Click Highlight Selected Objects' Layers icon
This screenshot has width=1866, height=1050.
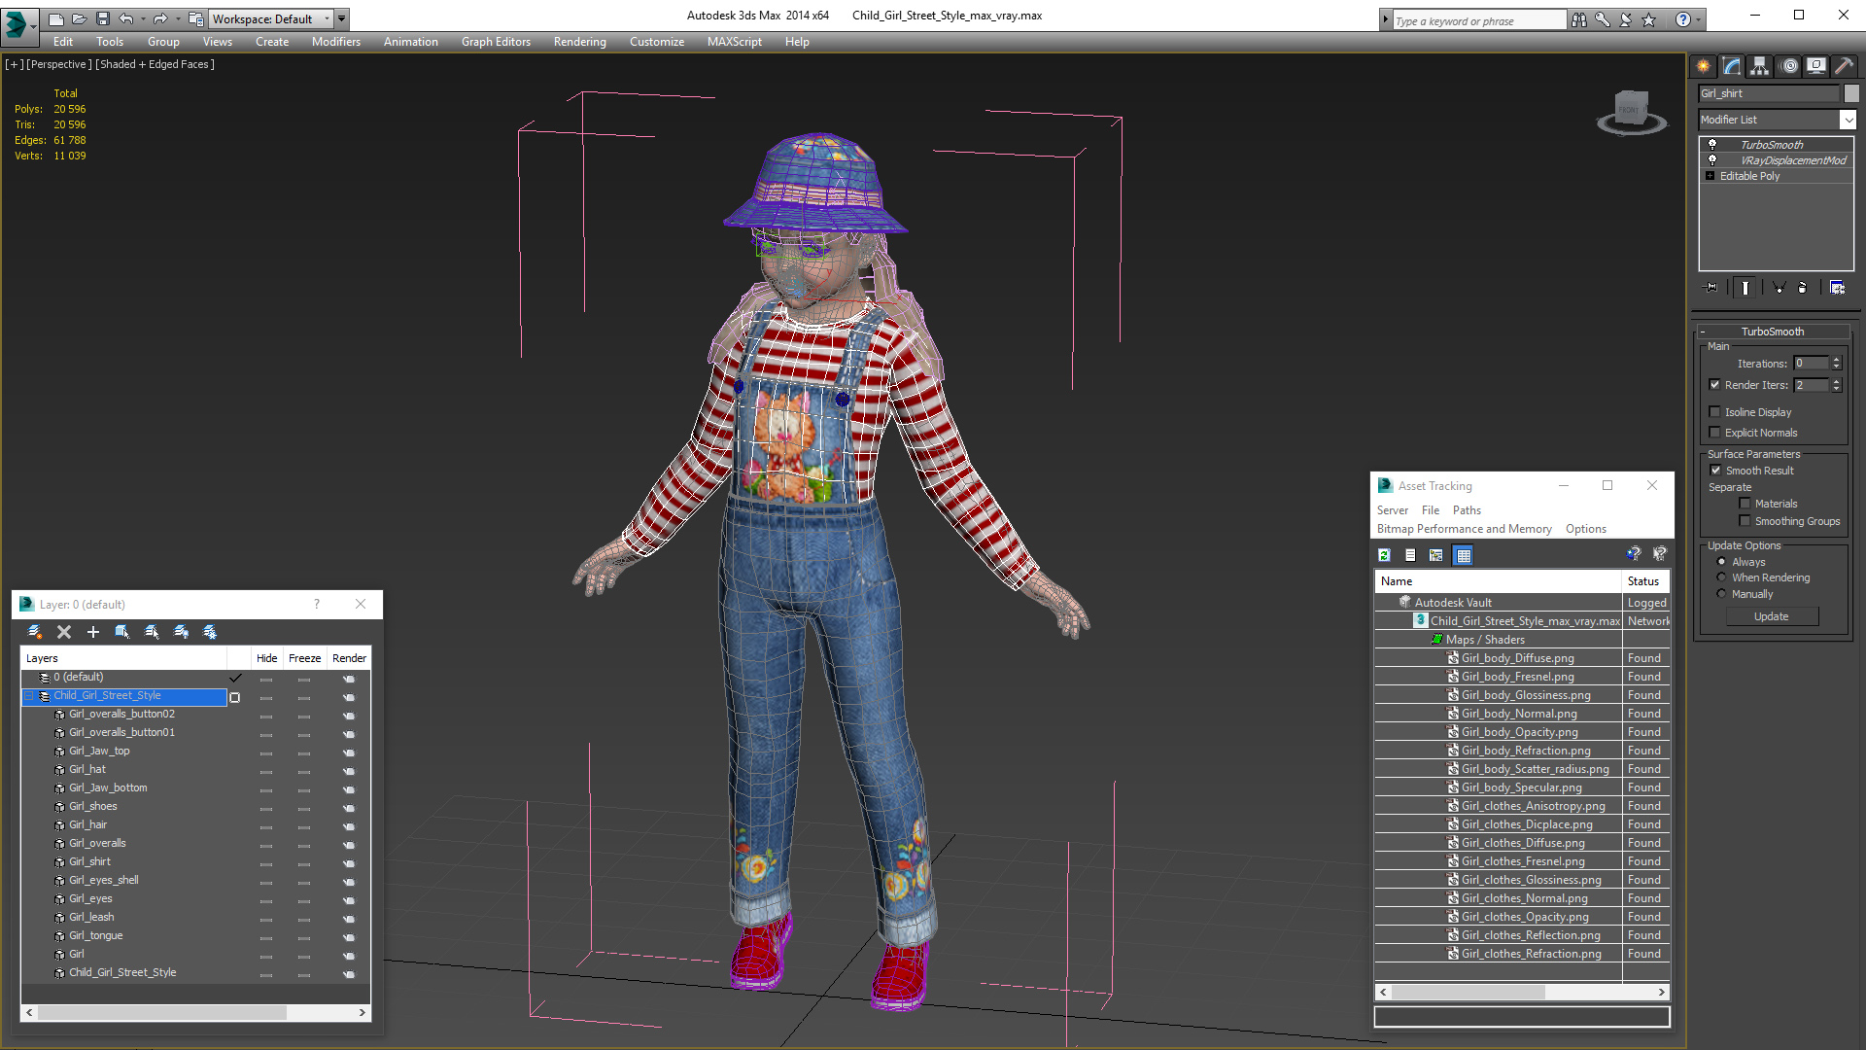152,632
